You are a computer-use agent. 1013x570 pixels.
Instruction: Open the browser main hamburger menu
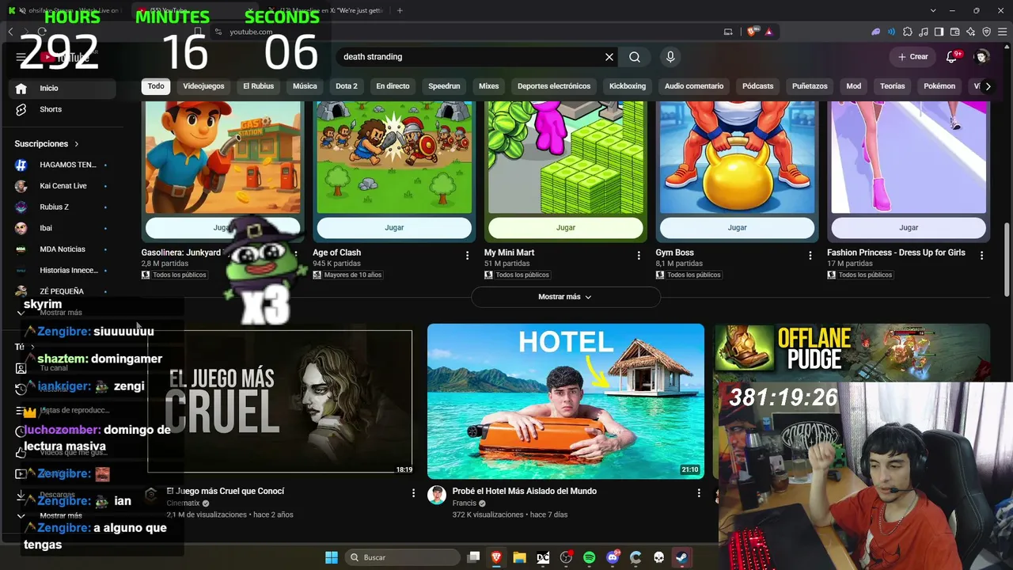click(x=1003, y=32)
